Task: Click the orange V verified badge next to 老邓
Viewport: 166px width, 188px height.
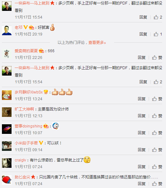Action: tap(26, 27)
